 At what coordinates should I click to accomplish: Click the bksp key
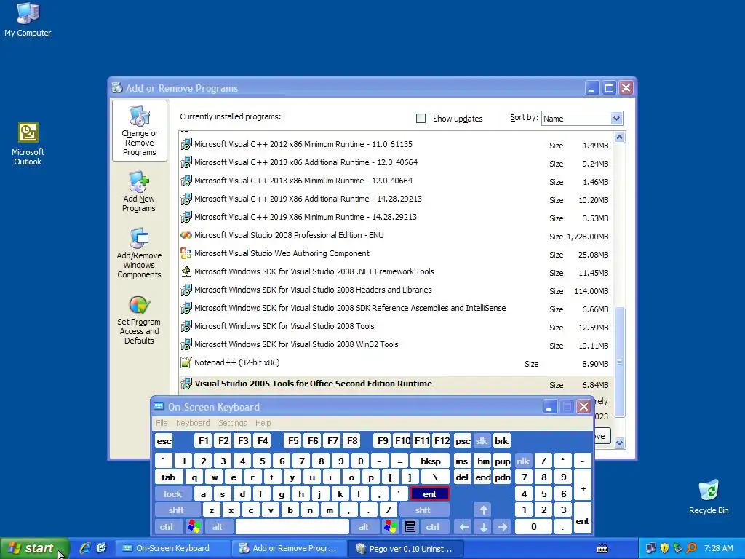(x=430, y=461)
